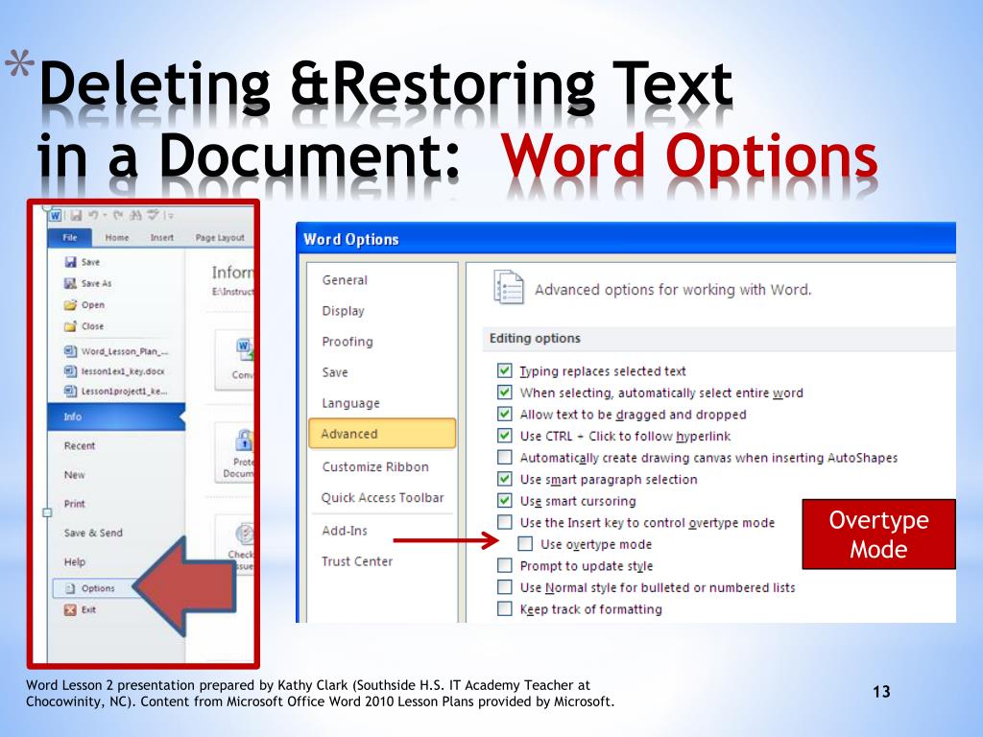The image size is (983, 737).
Task: Open recent file lesson1ex1_key.docx
Action: point(115,371)
